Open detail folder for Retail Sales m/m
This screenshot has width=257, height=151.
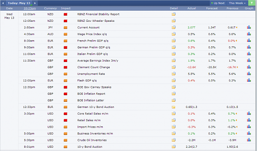coord(174,120)
